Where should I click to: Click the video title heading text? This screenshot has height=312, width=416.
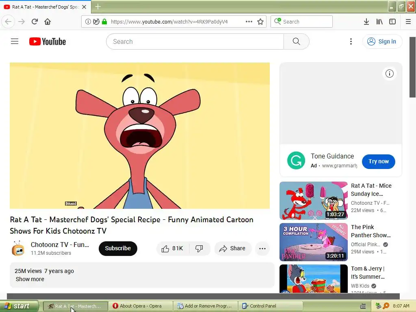coord(132,225)
